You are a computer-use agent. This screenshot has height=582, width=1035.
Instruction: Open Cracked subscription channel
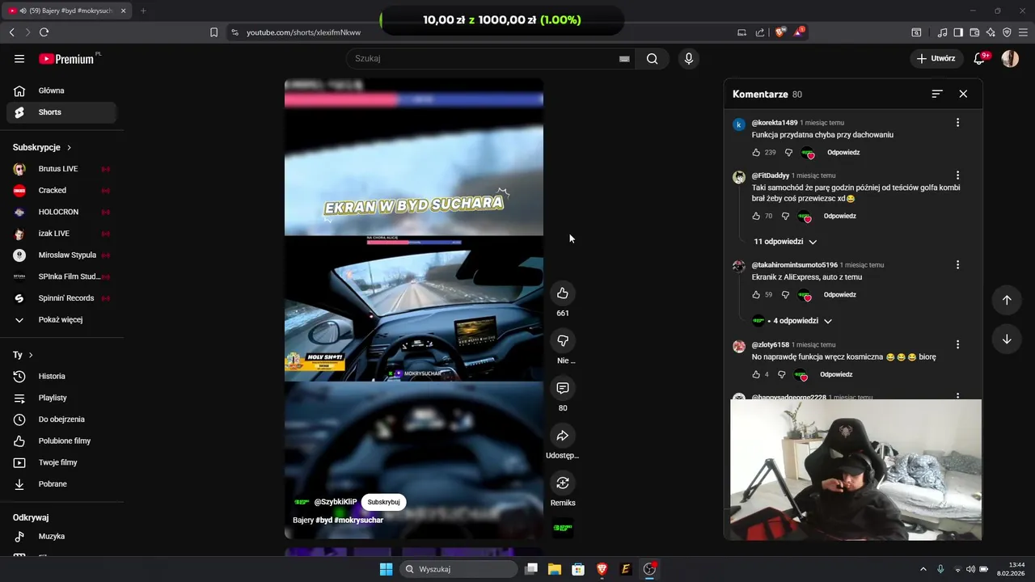61,190
